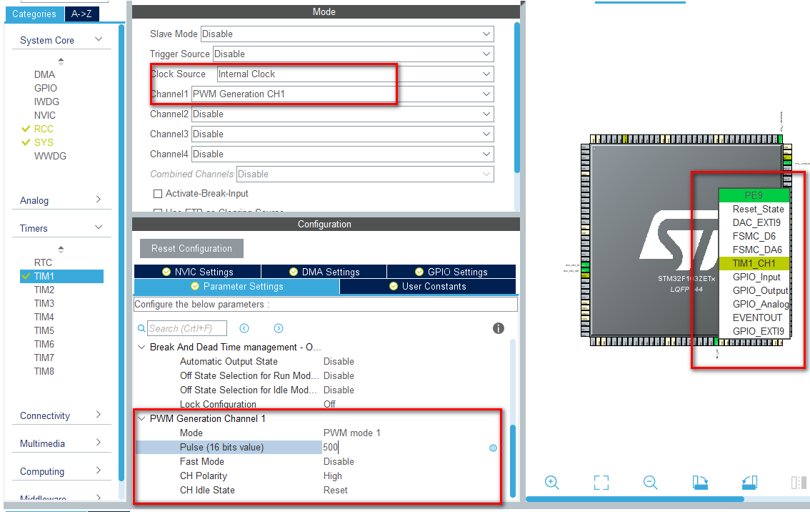810x512 pixels.
Task: Open the parameter info icon
Action: 498,328
